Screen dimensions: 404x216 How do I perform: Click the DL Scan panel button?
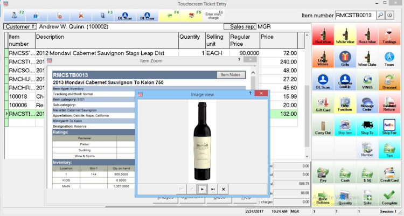323,80
